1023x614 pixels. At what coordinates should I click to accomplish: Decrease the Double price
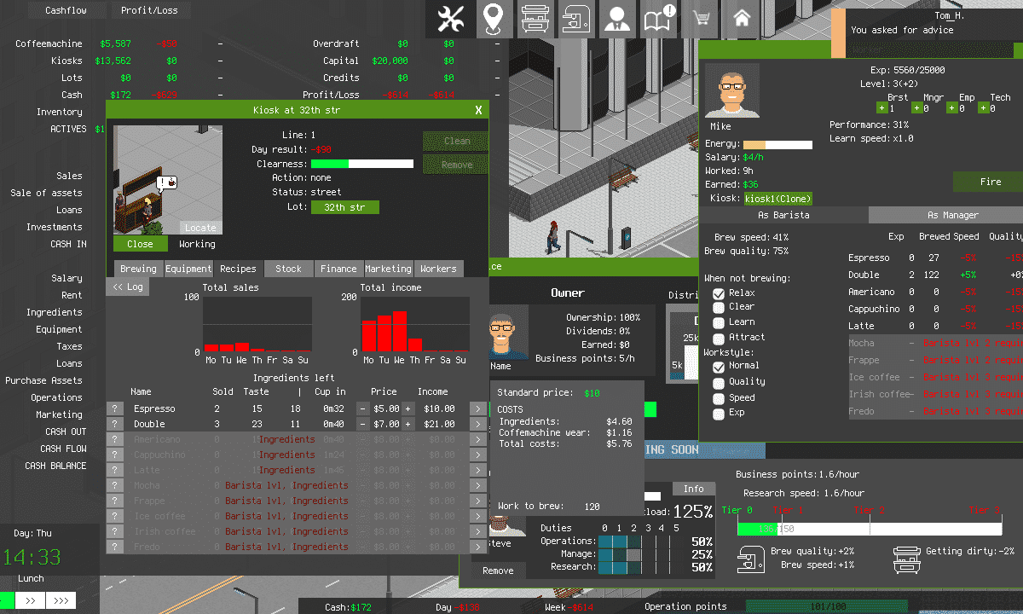click(x=362, y=425)
